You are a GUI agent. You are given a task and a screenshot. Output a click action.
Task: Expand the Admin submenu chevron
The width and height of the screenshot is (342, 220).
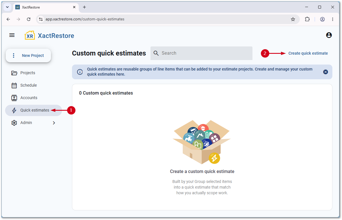54,123
